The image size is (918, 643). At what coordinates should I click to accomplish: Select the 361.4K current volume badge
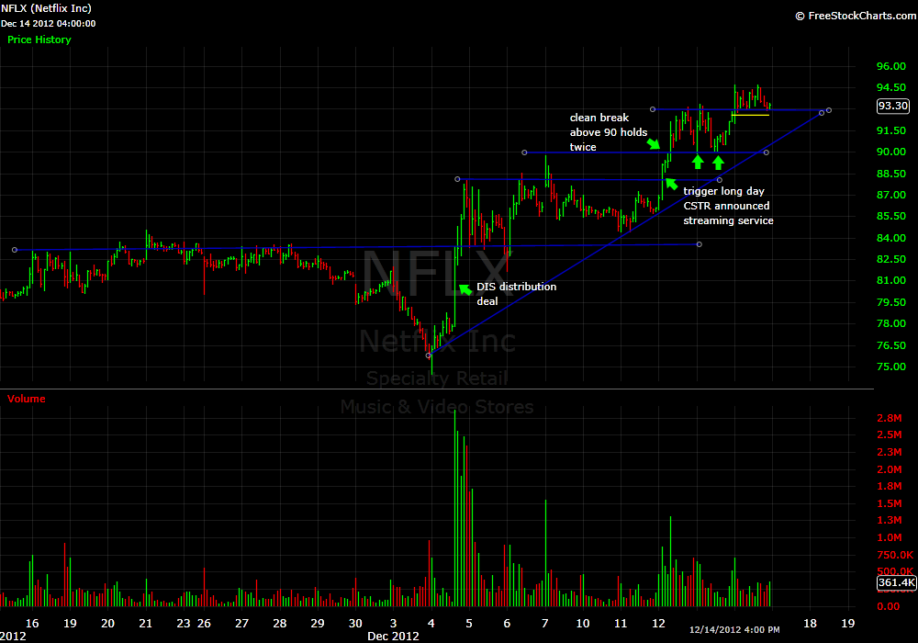click(896, 582)
